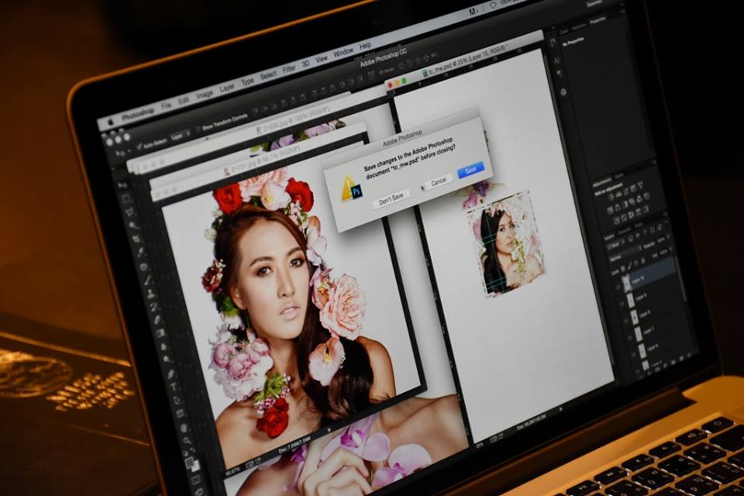Select the Rectangular Marquee tool
The image size is (744, 496).
pyautogui.click(x=126, y=198)
